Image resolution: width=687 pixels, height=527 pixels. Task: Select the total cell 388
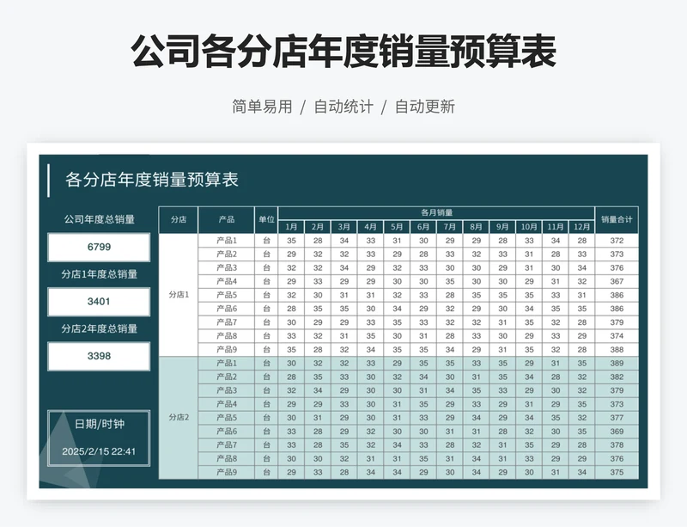[617, 350]
